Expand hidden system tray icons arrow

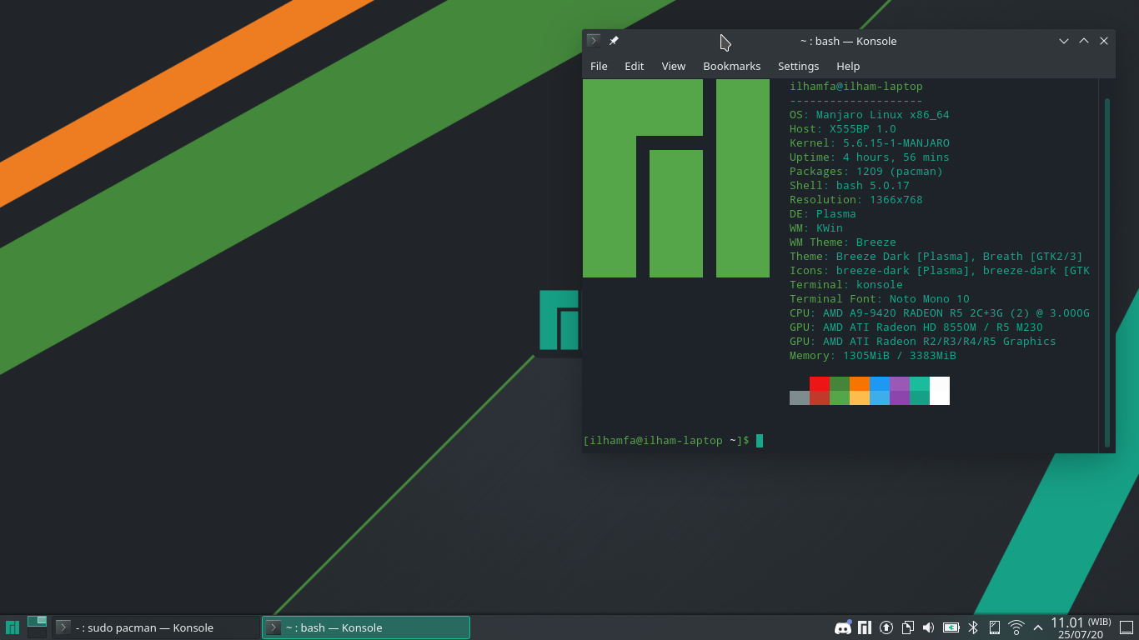pos(1038,627)
